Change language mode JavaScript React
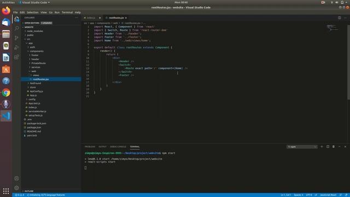Screen dimensions: 350x197 328,195
